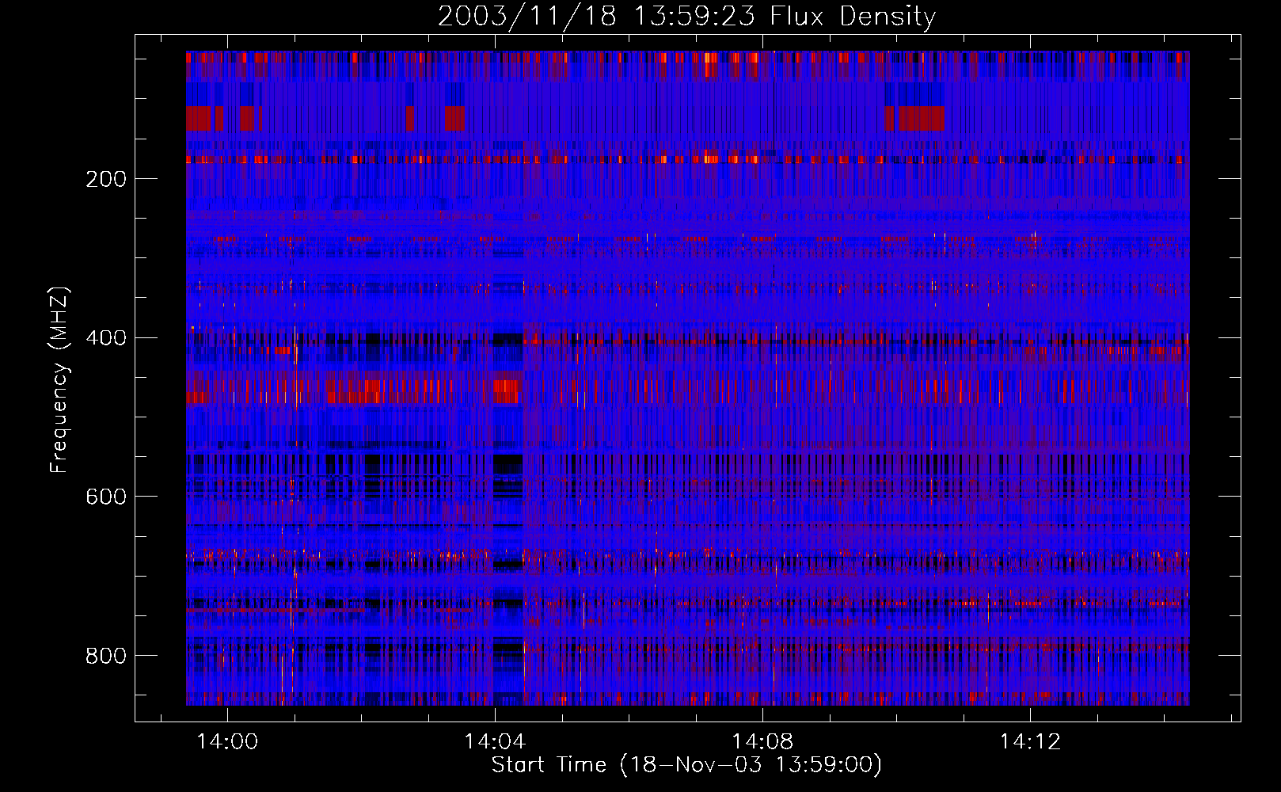Select the 14:00 time tick label
This screenshot has height=792, width=1281.
point(227,742)
